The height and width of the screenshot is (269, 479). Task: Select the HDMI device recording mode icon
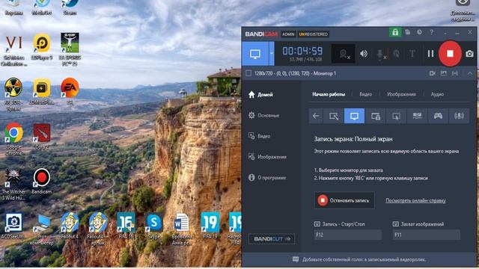click(417, 116)
